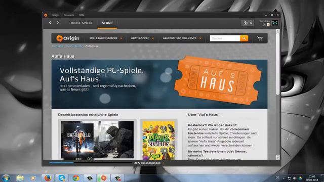Viewport: 324px width, 182px height.
Task: Click the volume icon in system tray
Action: click(295, 178)
